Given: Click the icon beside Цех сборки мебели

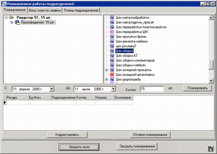Looking at the screenshot, I should [112, 65].
